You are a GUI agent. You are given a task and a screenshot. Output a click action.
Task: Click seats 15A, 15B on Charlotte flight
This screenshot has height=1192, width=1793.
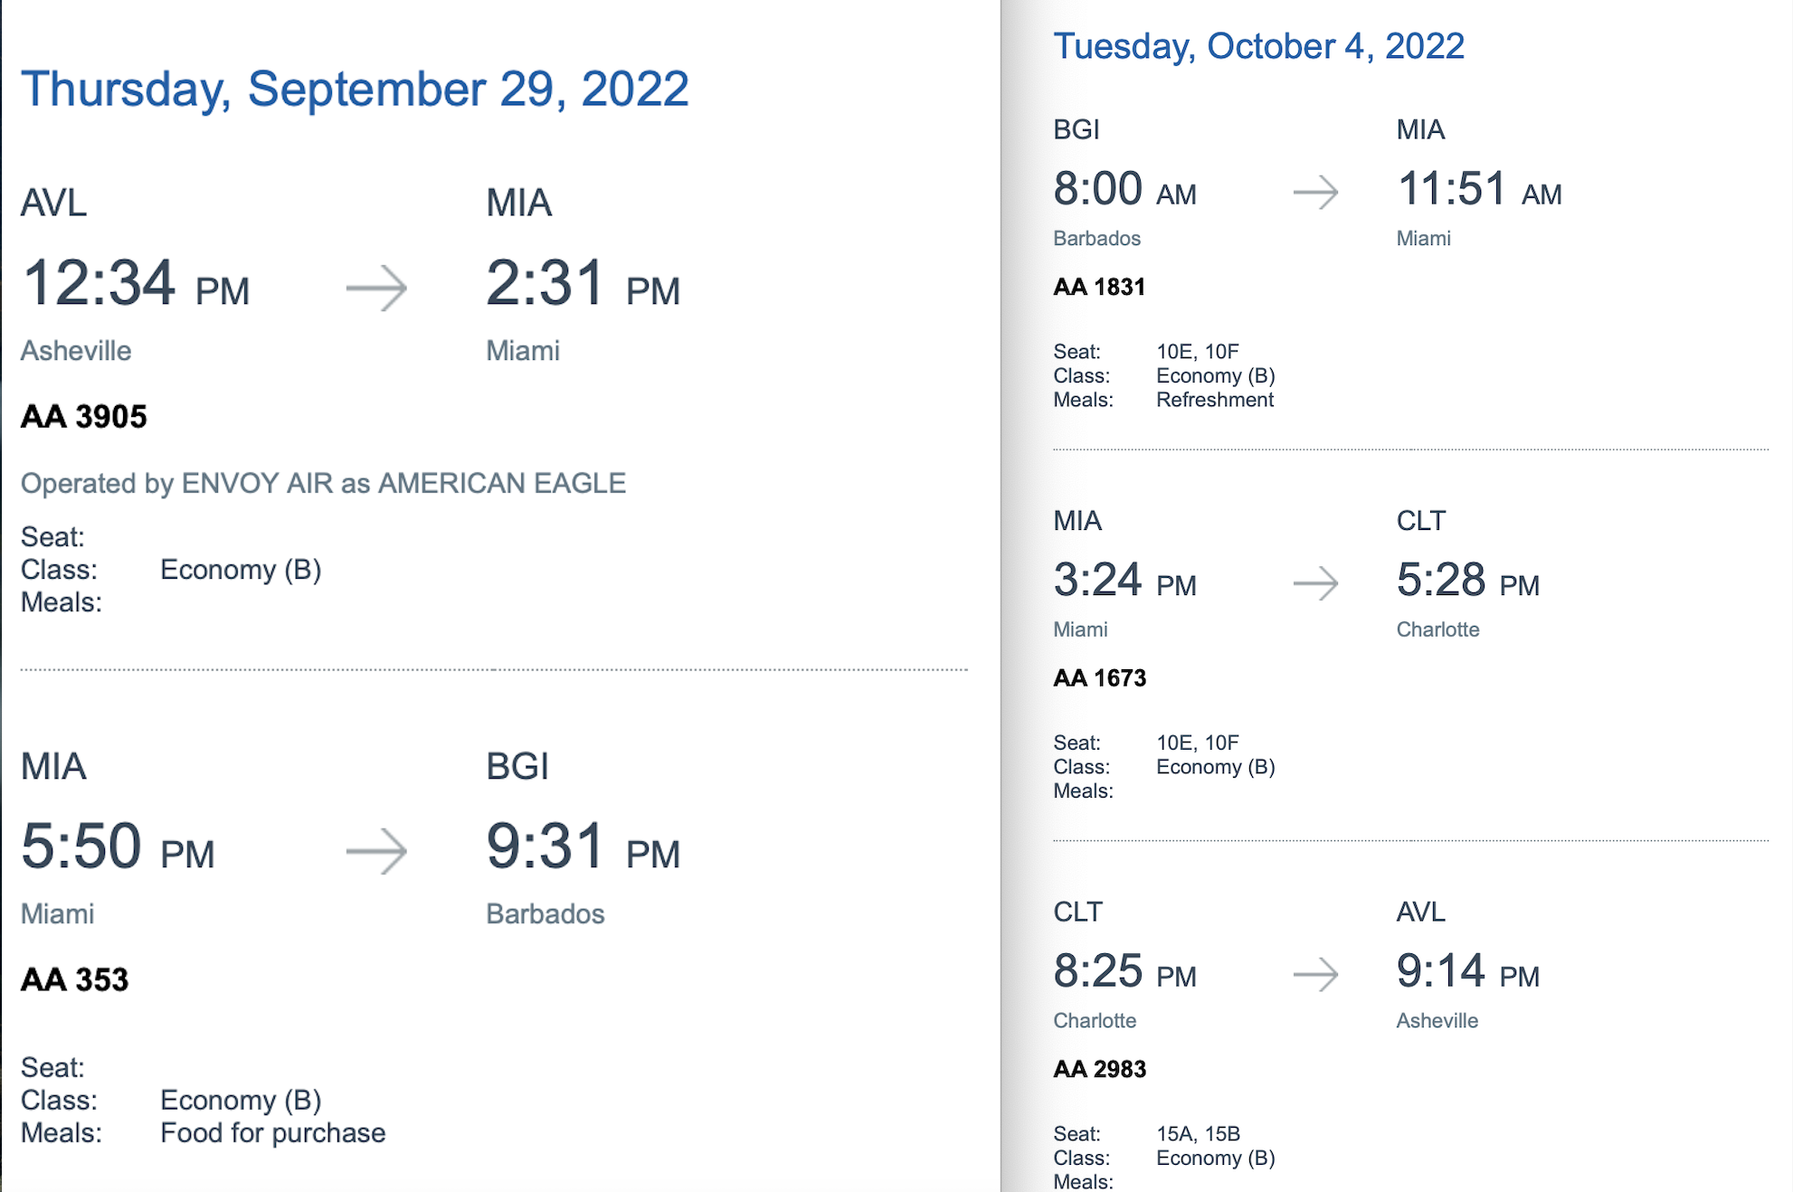click(1198, 1134)
